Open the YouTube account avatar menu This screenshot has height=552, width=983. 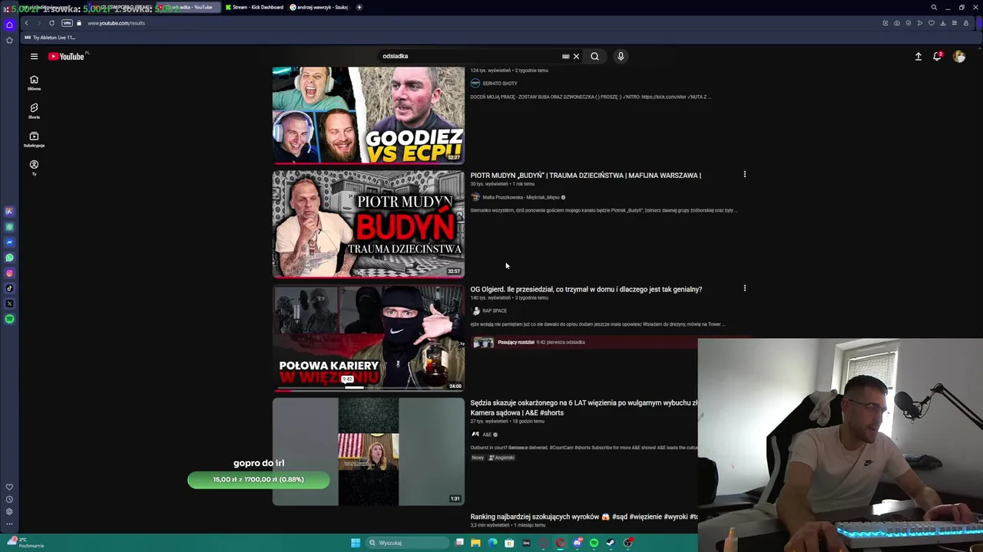(959, 56)
